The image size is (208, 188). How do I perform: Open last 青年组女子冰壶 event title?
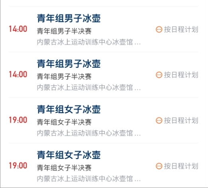point(69,155)
